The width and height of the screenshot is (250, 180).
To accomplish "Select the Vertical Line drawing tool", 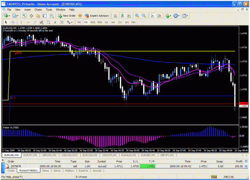I will (x=21, y=22).
